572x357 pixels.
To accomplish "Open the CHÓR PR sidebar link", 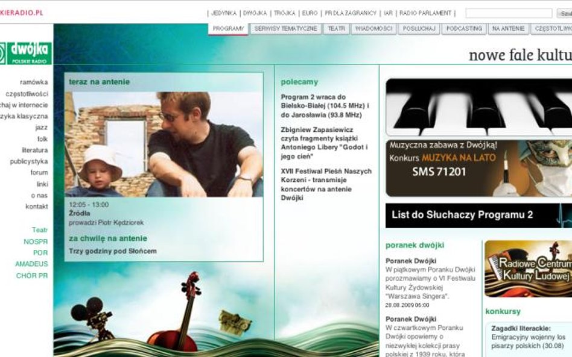I will click(32, 276).
